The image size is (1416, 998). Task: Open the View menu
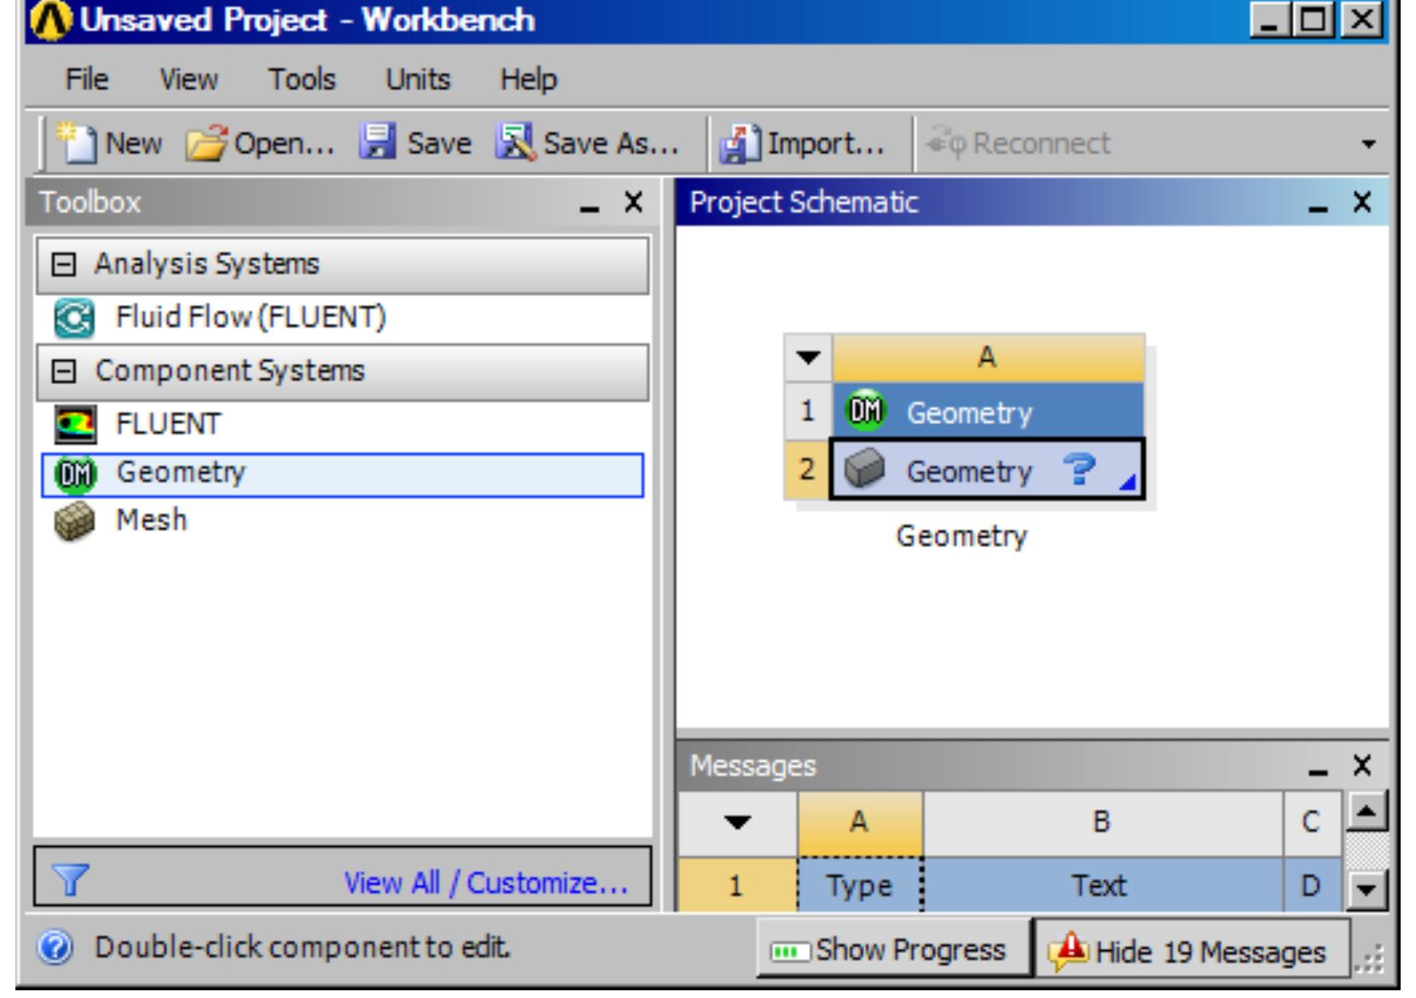pyautogui.click(x=189, y=79)
